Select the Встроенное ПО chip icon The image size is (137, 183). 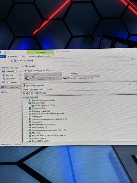30,108
